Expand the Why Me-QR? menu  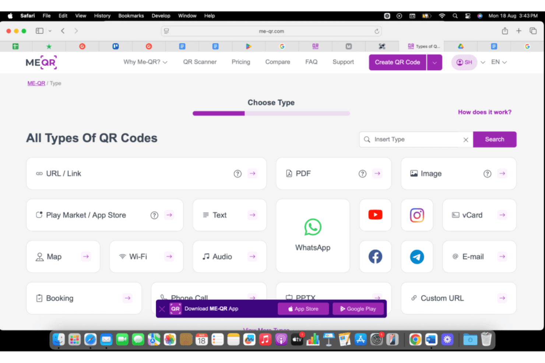point(145,62)
